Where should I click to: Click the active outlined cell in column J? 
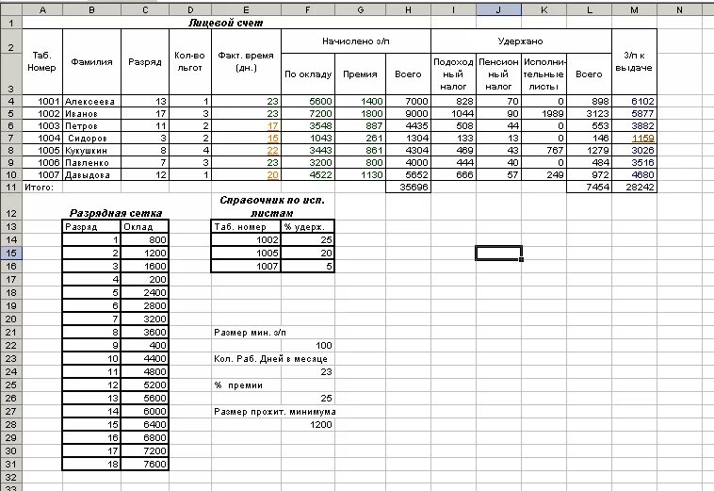(498, 254)
